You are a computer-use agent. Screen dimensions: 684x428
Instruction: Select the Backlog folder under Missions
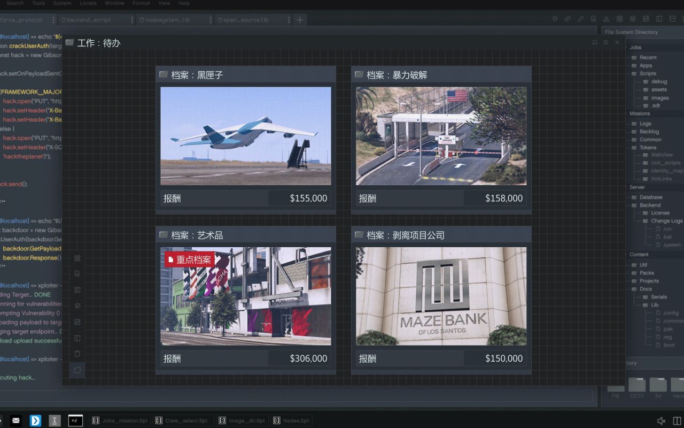pos(646,131)
